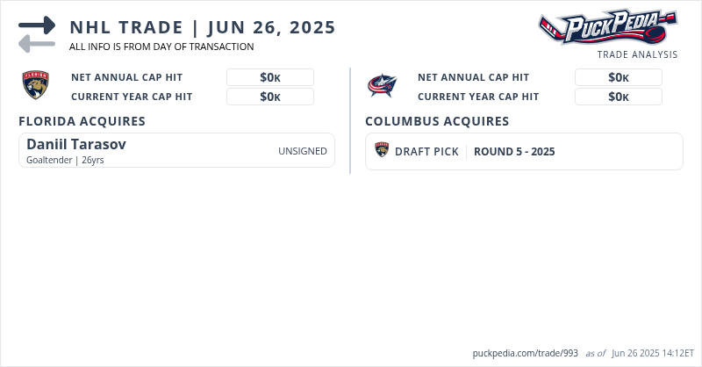The height and width of the screenshot is (367, 702).
Task: Click the PuckPedia logo
Action: click(607, 28)
